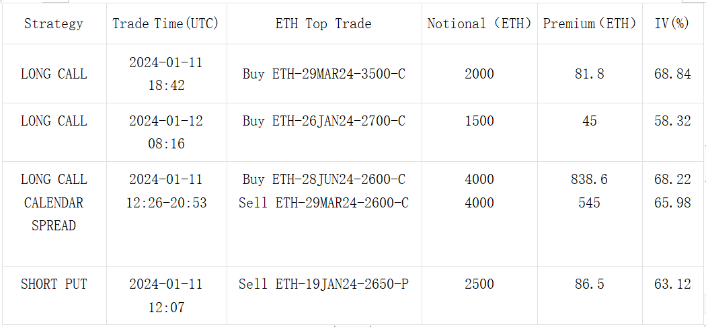Click the ETH Top Trade header
The height and width of the screenshot is (327, 706).
(323, 24)
